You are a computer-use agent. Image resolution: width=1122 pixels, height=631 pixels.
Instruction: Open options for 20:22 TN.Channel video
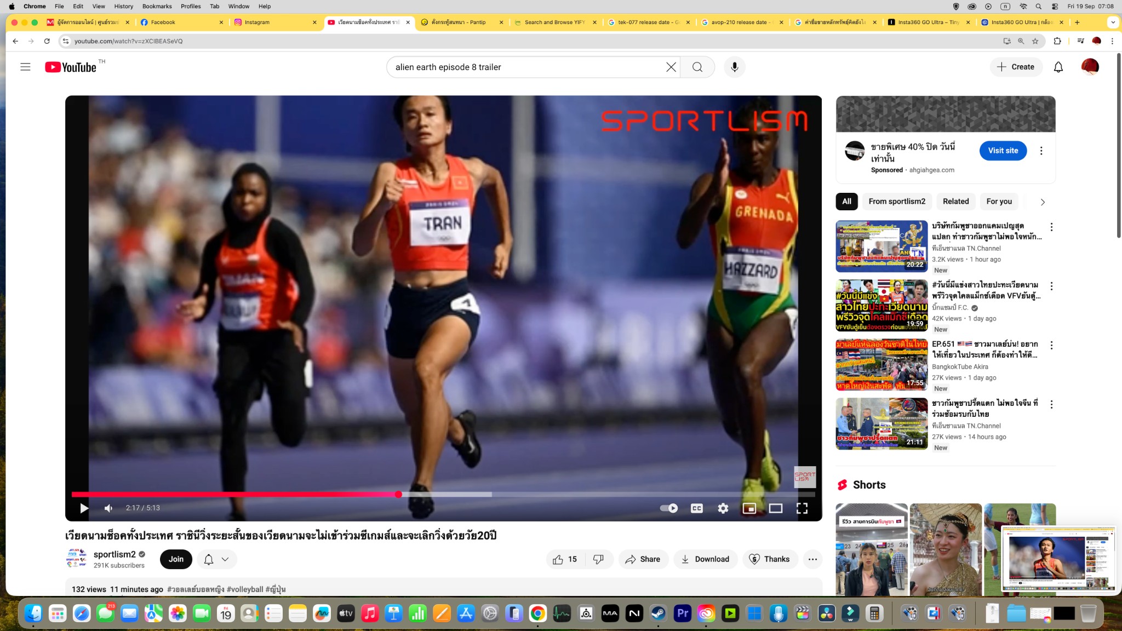(1051, 227)
